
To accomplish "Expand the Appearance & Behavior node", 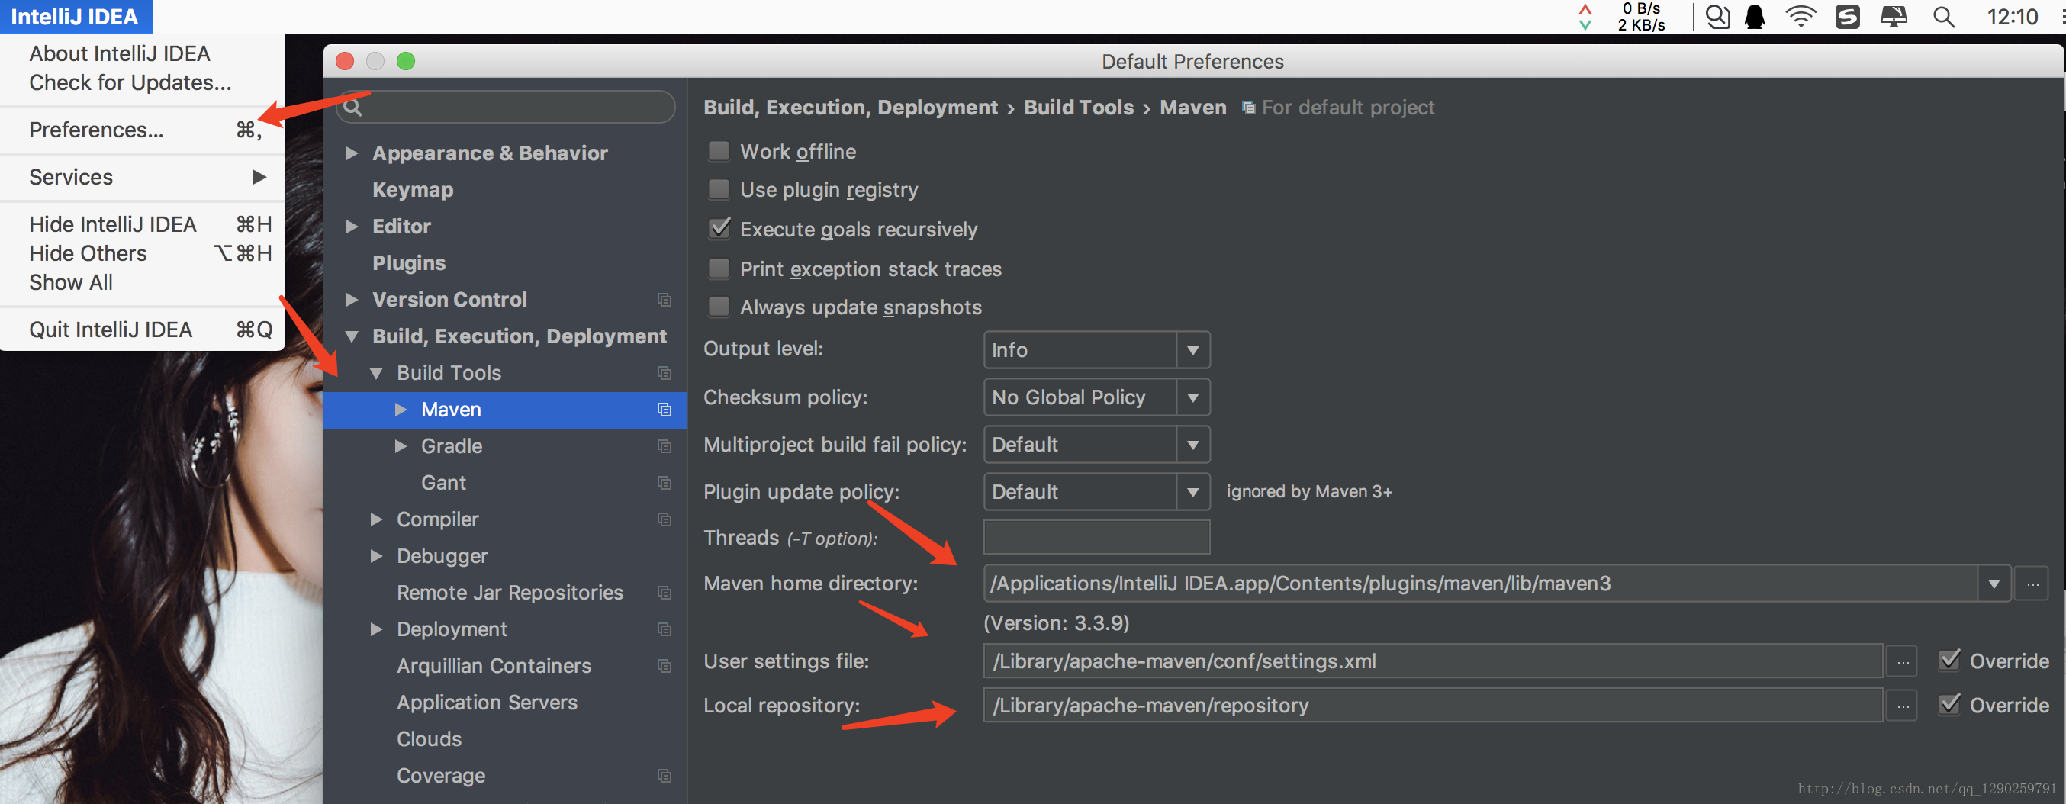I will click(351, 153).
